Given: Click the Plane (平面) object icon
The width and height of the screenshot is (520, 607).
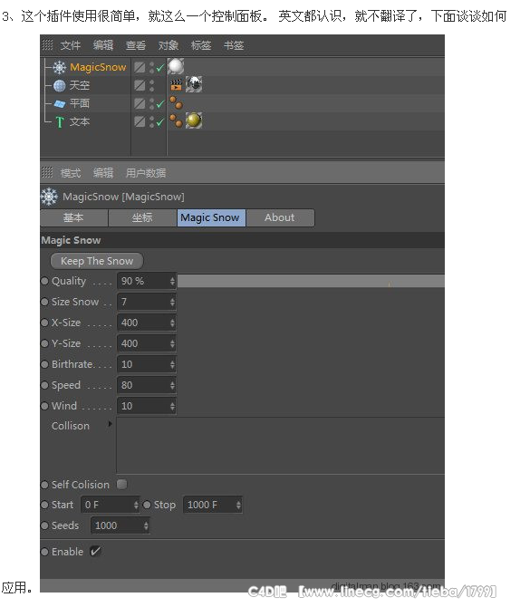Looking at the screenshot, I should tap(60, 104).
